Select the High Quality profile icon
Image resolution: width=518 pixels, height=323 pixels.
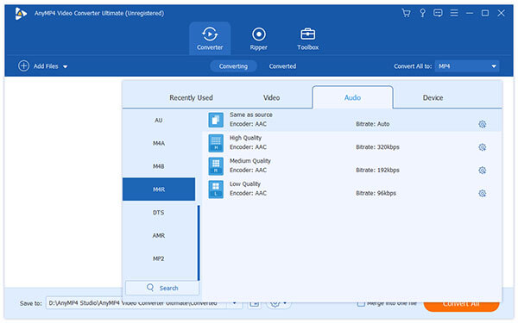tap(216, 143)
